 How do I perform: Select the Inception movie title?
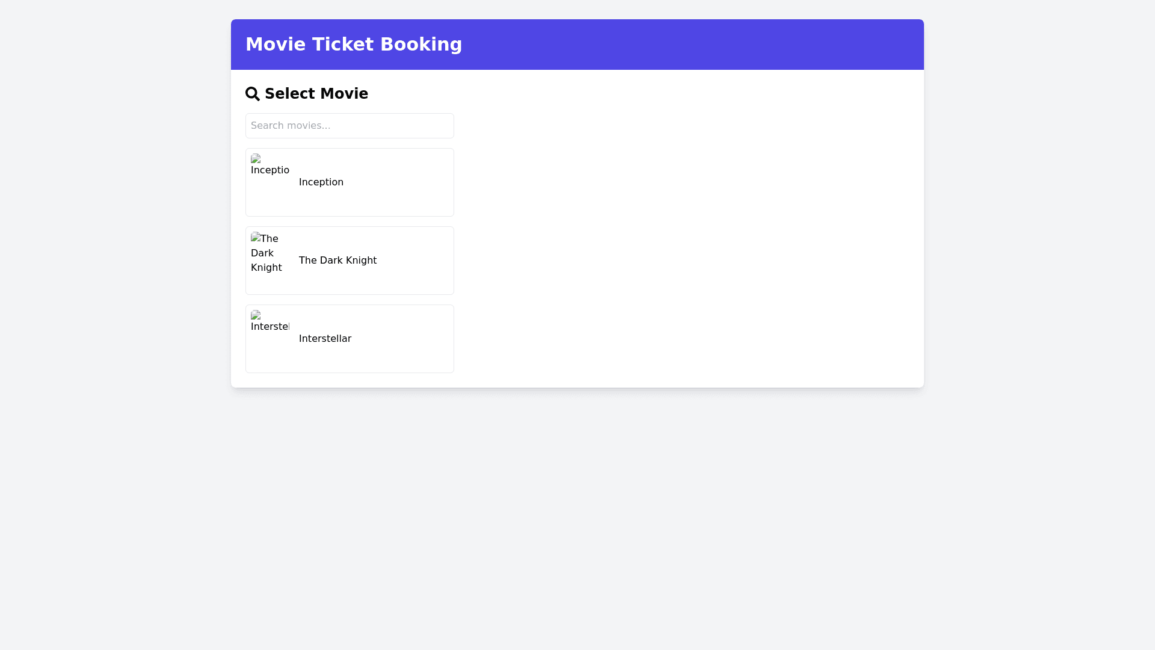point(321,182)
